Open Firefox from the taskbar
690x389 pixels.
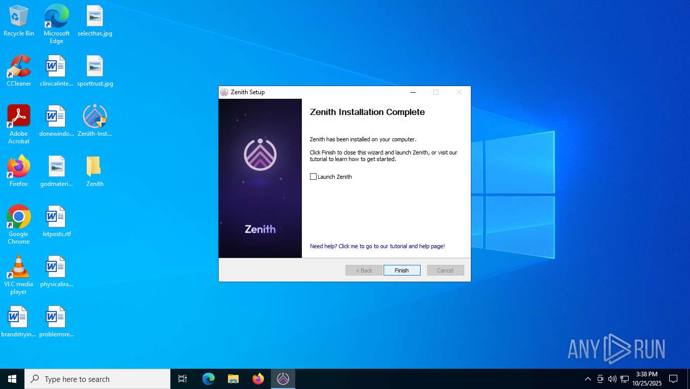pos(258,379)
